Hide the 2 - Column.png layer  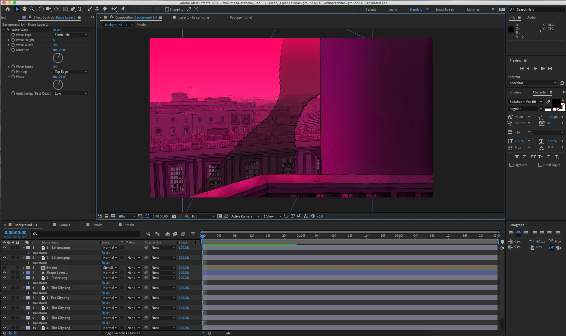(x=4, y=258)
